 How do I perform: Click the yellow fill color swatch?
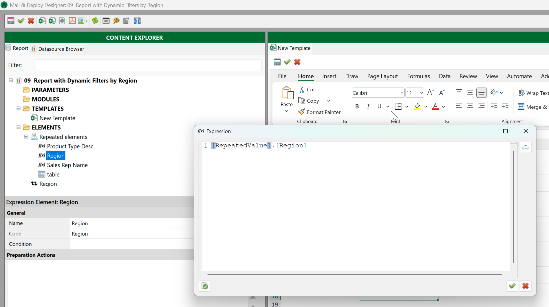pos(418,106)
